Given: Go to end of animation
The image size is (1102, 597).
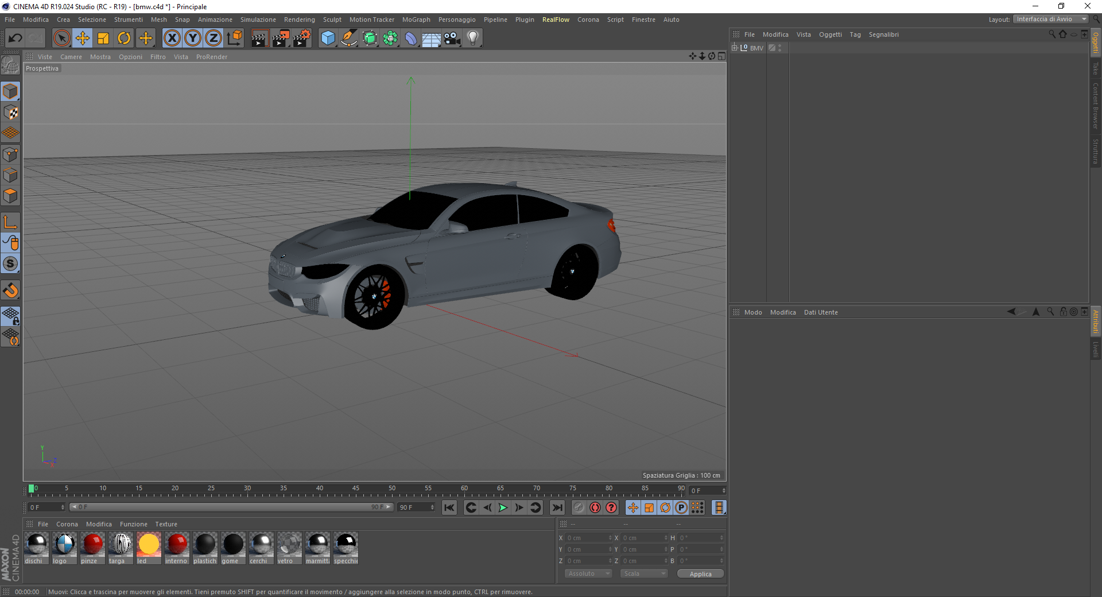Looking at the screenshot, I should pos(557,507).
